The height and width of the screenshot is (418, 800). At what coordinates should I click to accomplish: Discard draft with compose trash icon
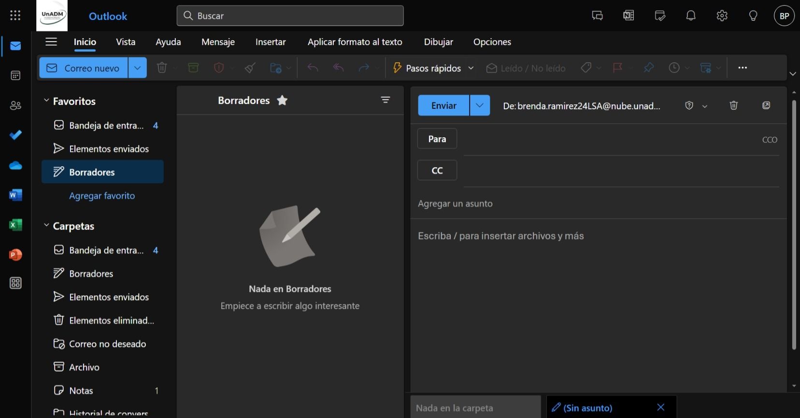pos(733,105)
